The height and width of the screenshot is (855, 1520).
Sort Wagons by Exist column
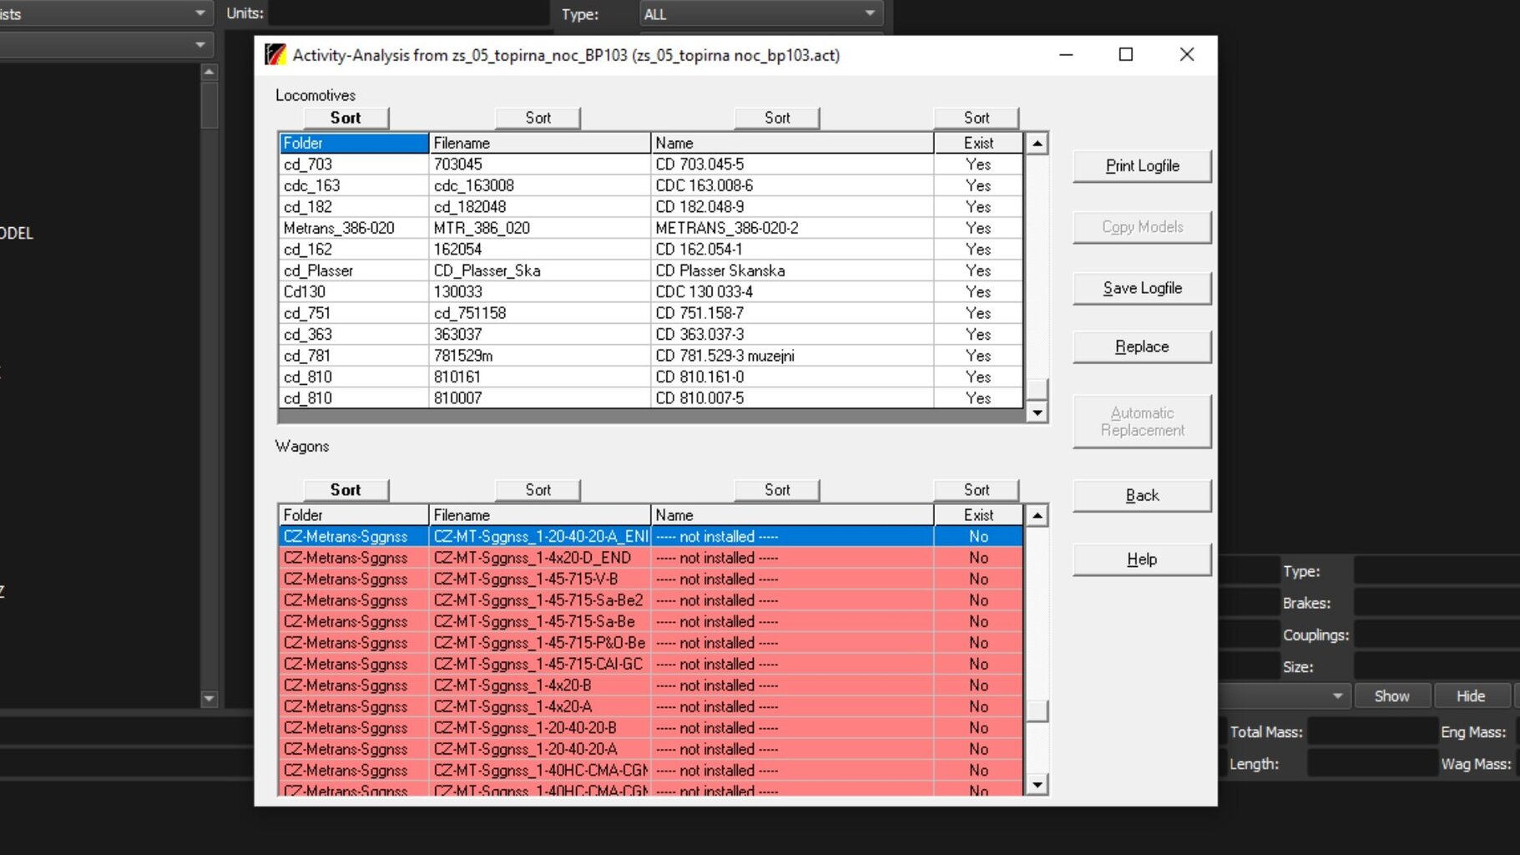[x=976, y=490]
